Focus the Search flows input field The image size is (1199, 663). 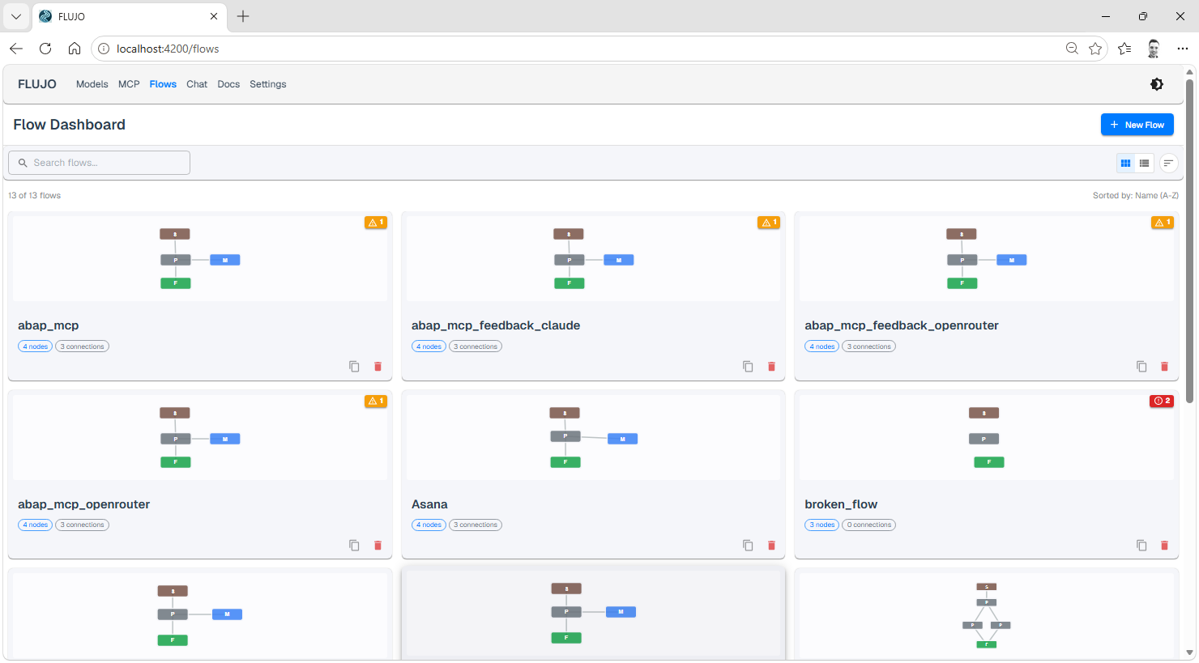click(x=99, y=163)
